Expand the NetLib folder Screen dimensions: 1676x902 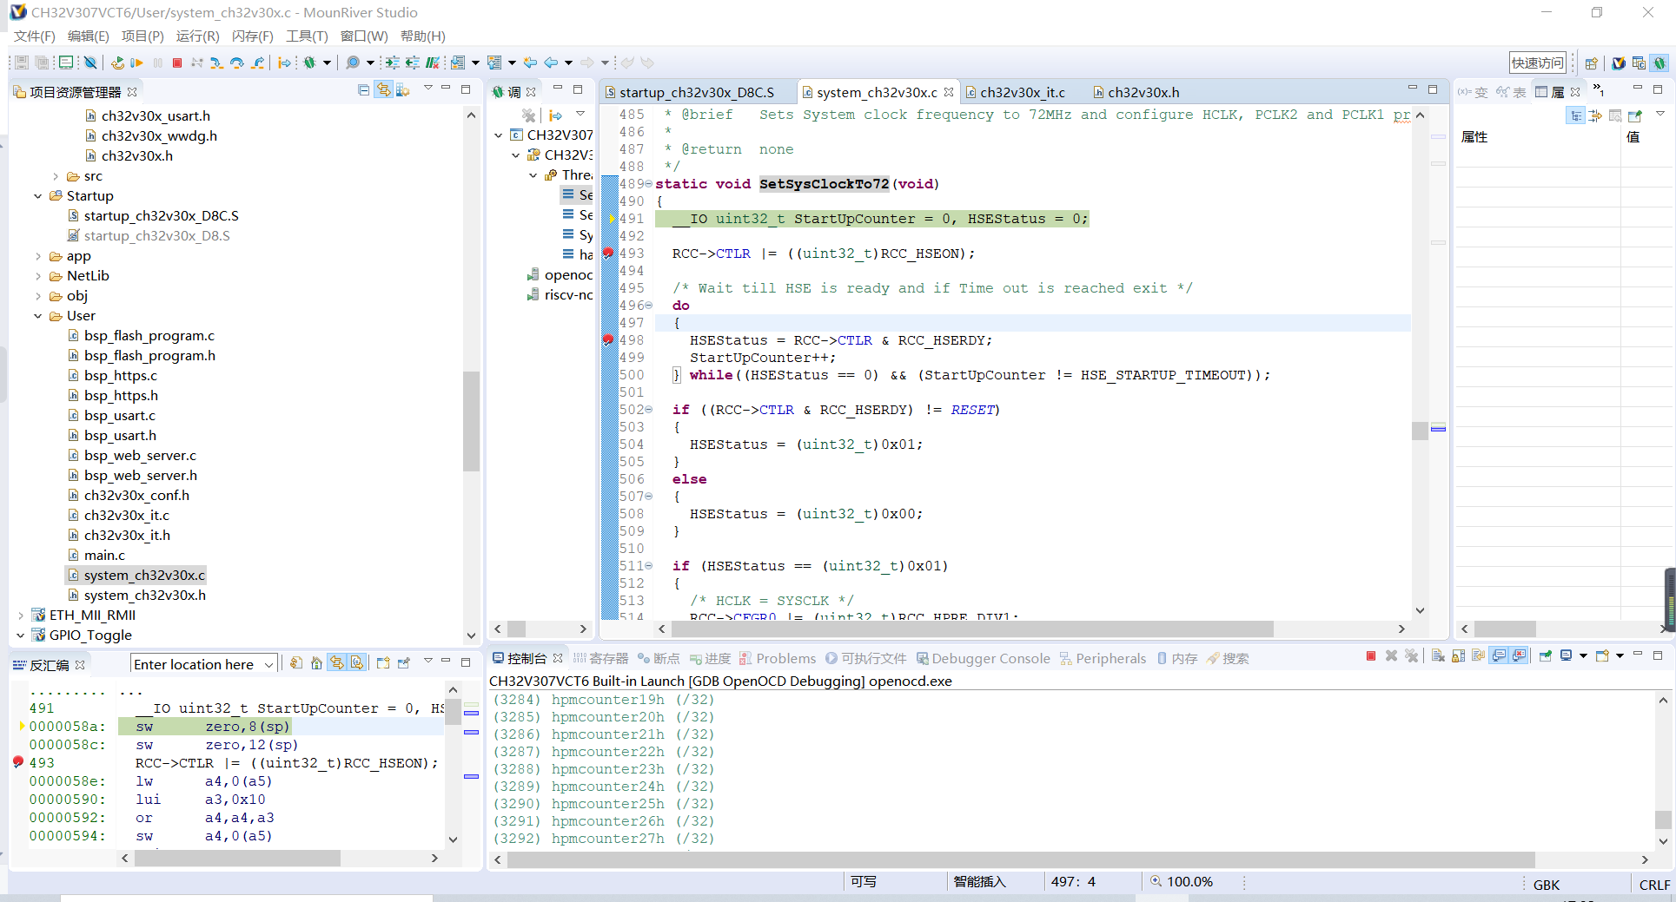(x=37, y=276)
